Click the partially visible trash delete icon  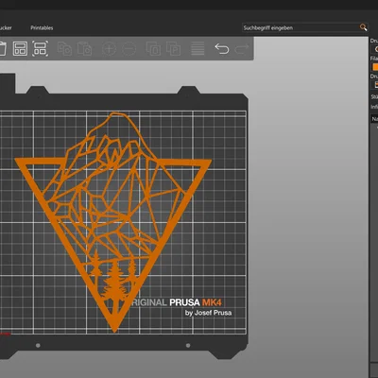tap(3, 49)
